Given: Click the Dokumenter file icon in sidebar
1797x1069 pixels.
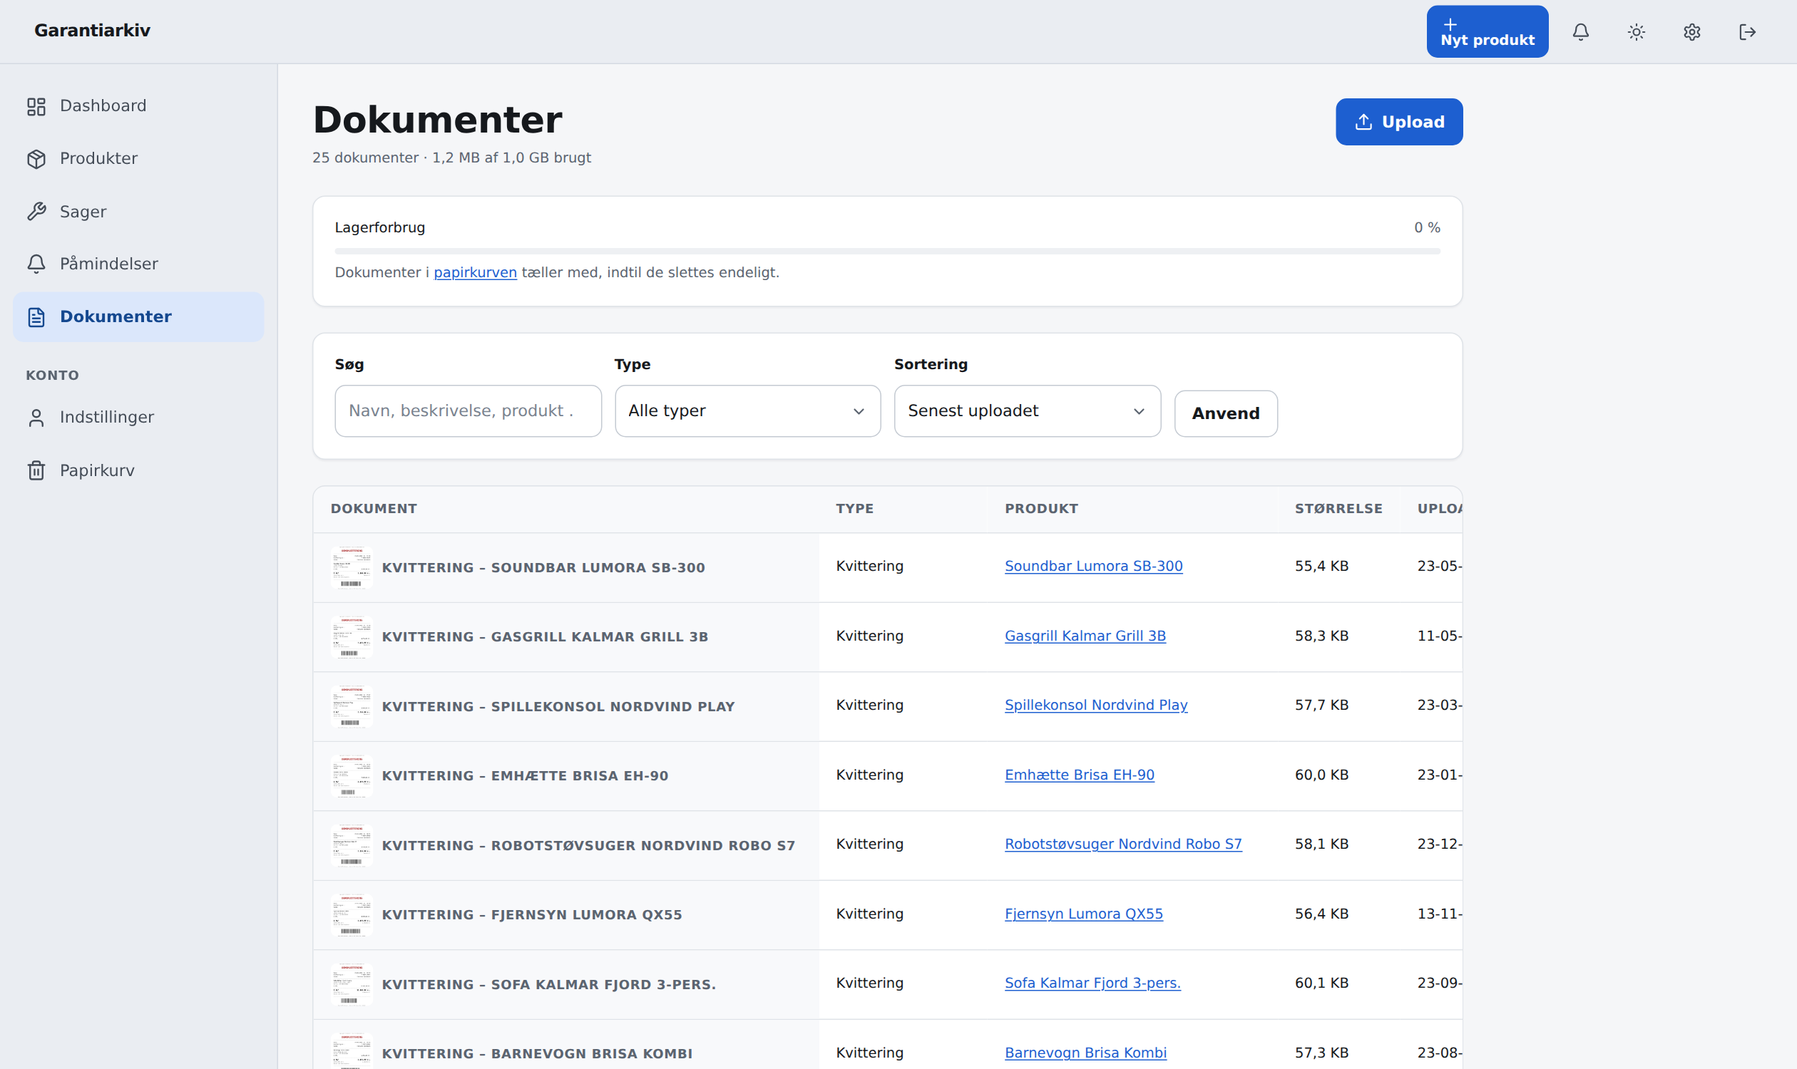Looking at the screenshot, I should point(36,317).
